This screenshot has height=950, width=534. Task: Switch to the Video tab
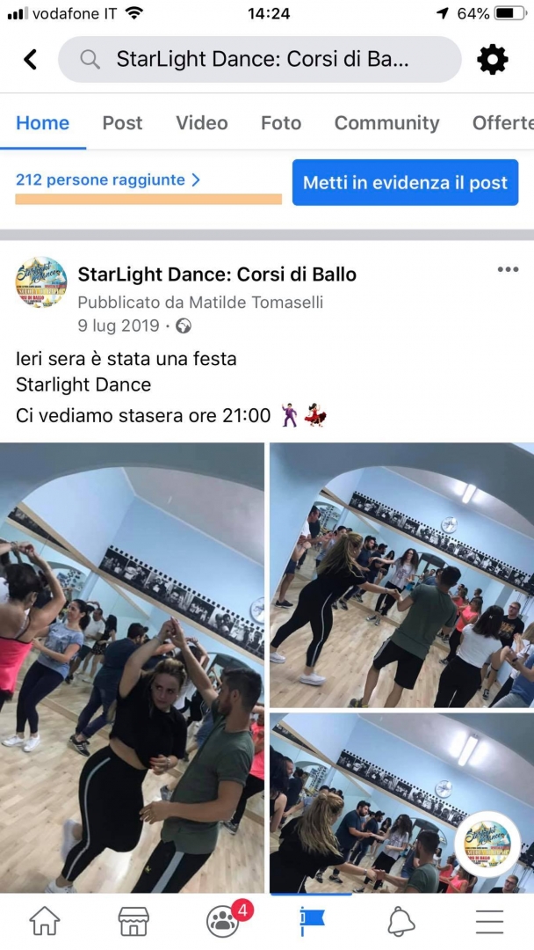tap(202, 123)
